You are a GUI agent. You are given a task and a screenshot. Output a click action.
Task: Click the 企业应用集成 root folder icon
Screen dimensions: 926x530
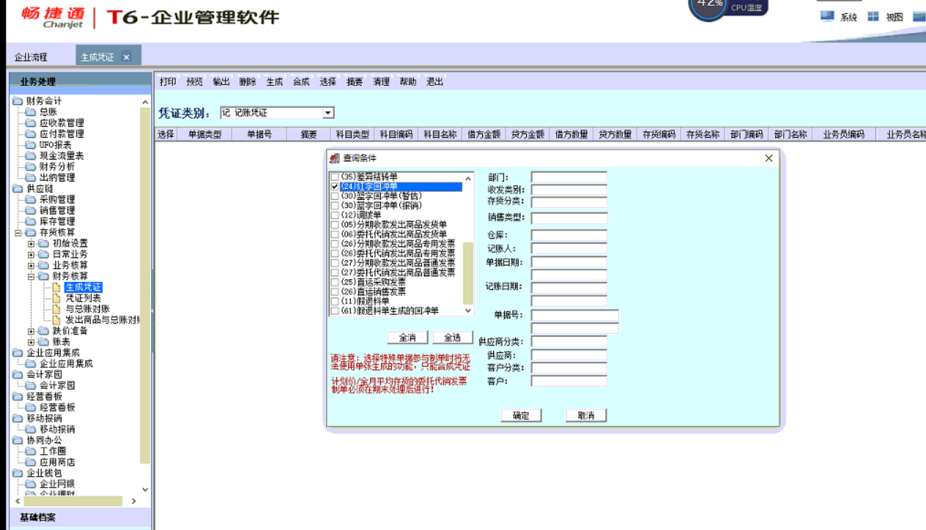(x=18, y=353)
